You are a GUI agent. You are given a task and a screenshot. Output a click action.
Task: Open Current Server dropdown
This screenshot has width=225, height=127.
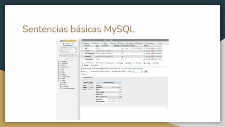click(68, 48)
